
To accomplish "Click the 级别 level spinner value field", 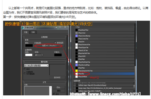I will pyautogui.click(x=38, y=55).
